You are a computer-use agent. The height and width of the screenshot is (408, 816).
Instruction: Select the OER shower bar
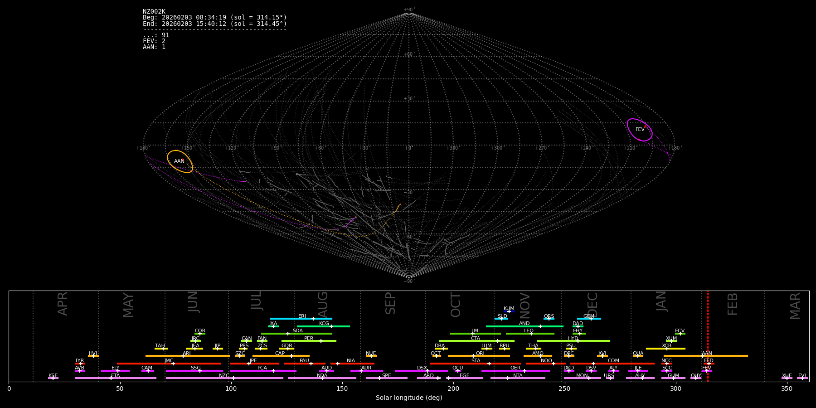pyautogui.click(x=515, y=371)
